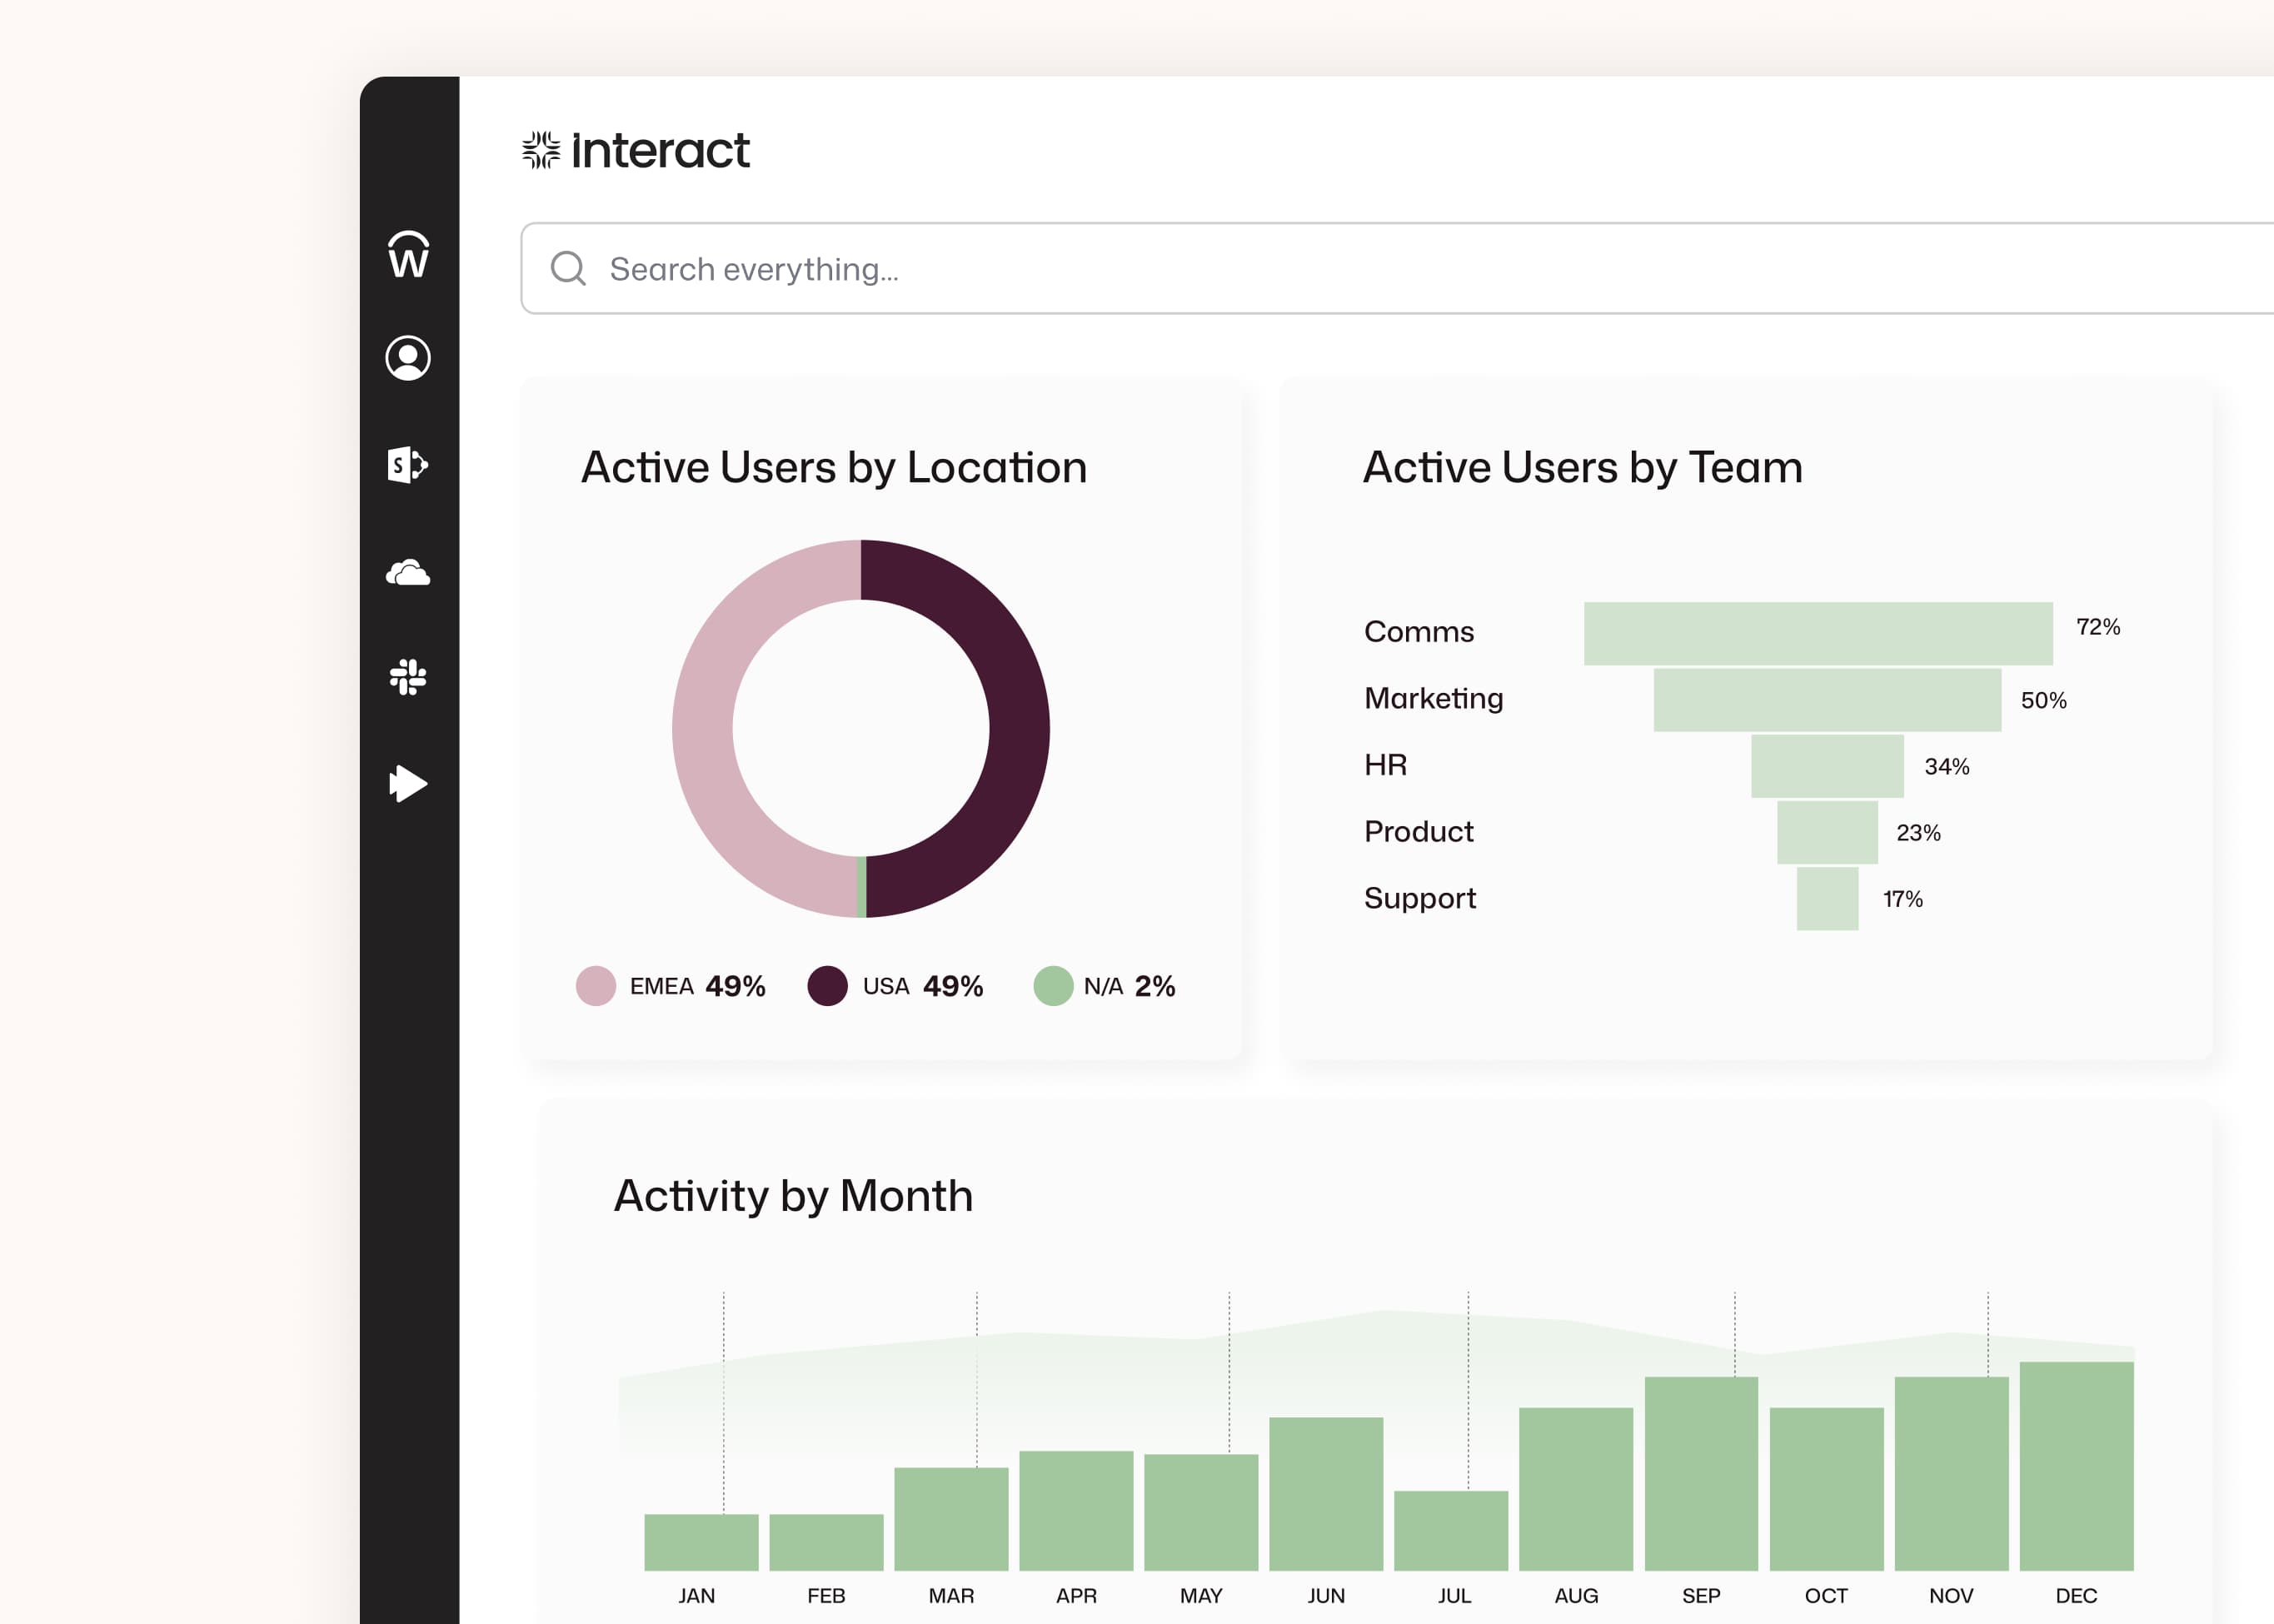Open the play arrow sidebar icon
Viewport: 2274px width, 1624px height.
[x=408, y=784]
